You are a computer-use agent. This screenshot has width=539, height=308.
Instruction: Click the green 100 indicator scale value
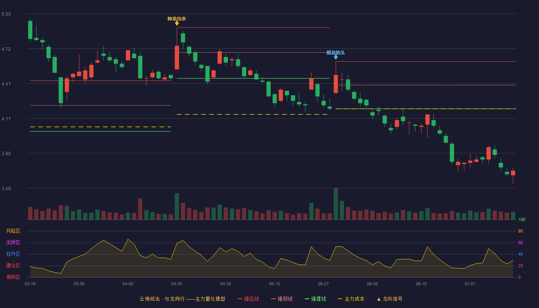(522, 219)
